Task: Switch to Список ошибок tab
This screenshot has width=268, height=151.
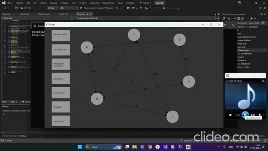Action: (x=10, y=135)
